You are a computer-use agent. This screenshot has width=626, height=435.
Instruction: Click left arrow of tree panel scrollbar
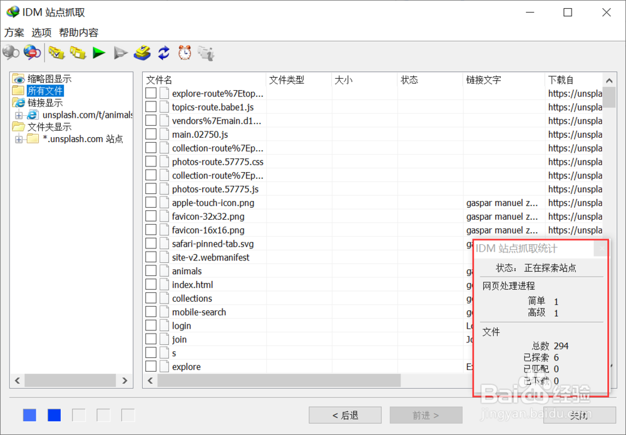tap(17, 381)
